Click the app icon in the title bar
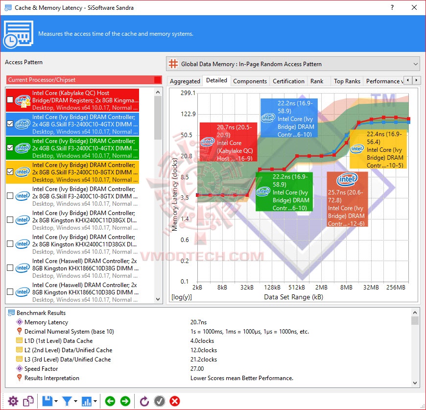The height and width of the screenshot is (410, 426). (8, 7)
